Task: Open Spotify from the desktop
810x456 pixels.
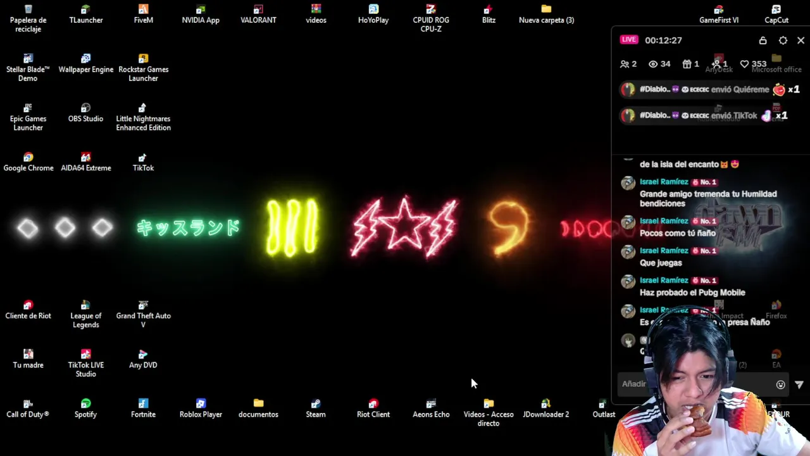Action: pos(85,408)
